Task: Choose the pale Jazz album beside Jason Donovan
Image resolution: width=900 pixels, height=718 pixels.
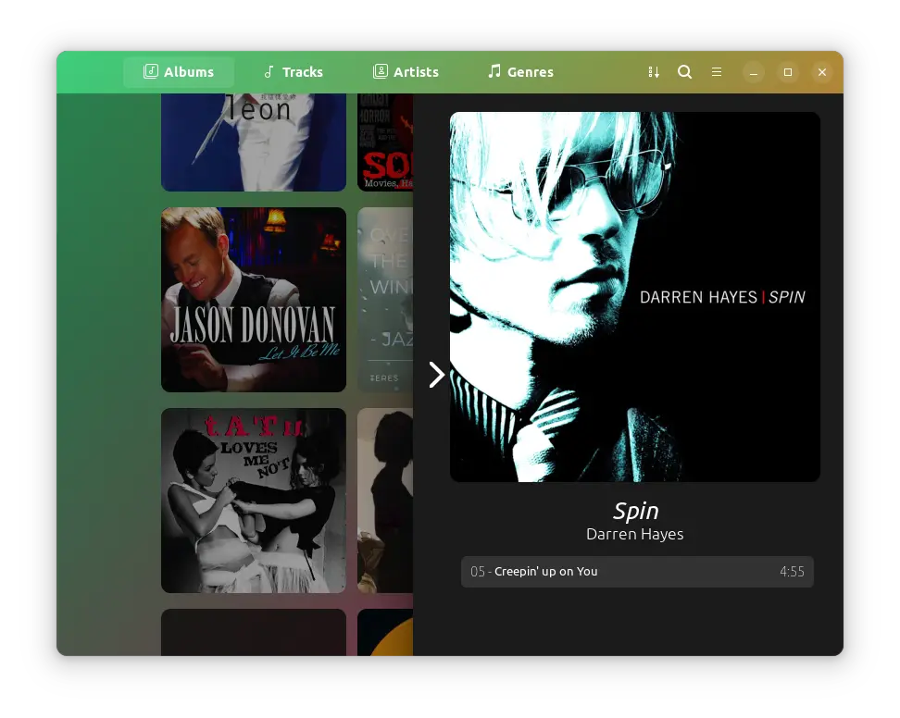Action: 385,300
